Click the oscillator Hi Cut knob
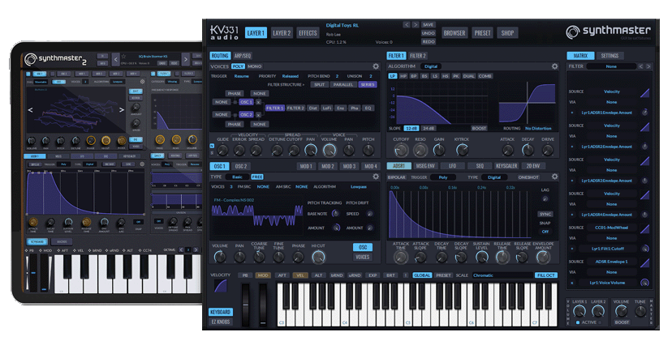Viewport: 672px width, 345px height. [x=318, y=257]
